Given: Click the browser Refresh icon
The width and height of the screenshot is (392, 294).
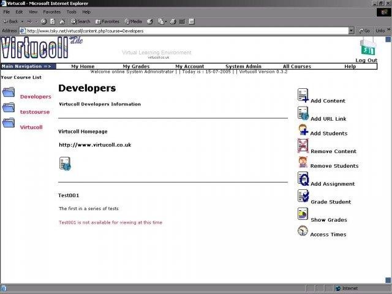Looking at the screenshot, I should click(x=53, y=21).
